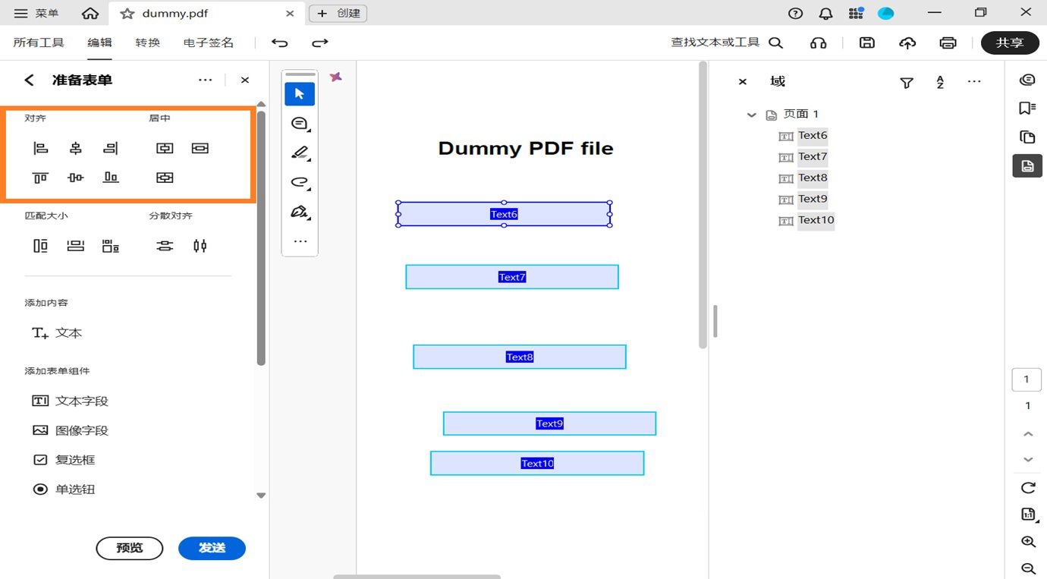Click the headphones icon in the top toolbar
Image resolution: width=1047 pixels, height=579 pixels.
[x=818, y=42]
